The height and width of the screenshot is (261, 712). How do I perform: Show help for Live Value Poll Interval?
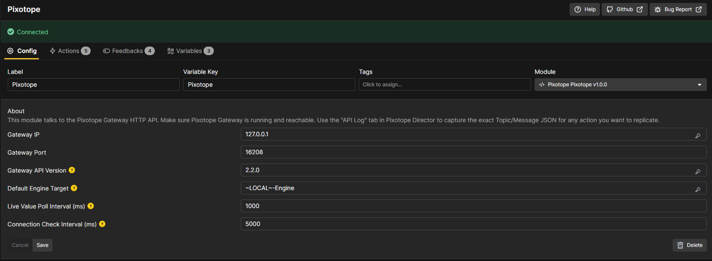[91, 206]
